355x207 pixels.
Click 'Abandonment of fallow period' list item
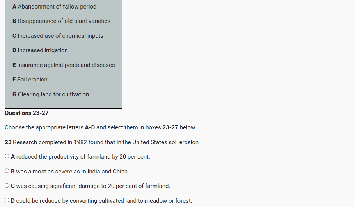54,7
